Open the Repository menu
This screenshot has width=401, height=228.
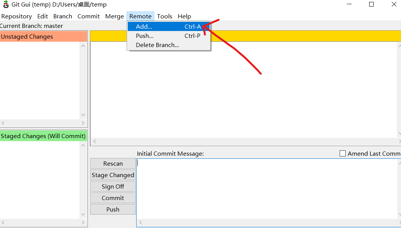(17, 16)
